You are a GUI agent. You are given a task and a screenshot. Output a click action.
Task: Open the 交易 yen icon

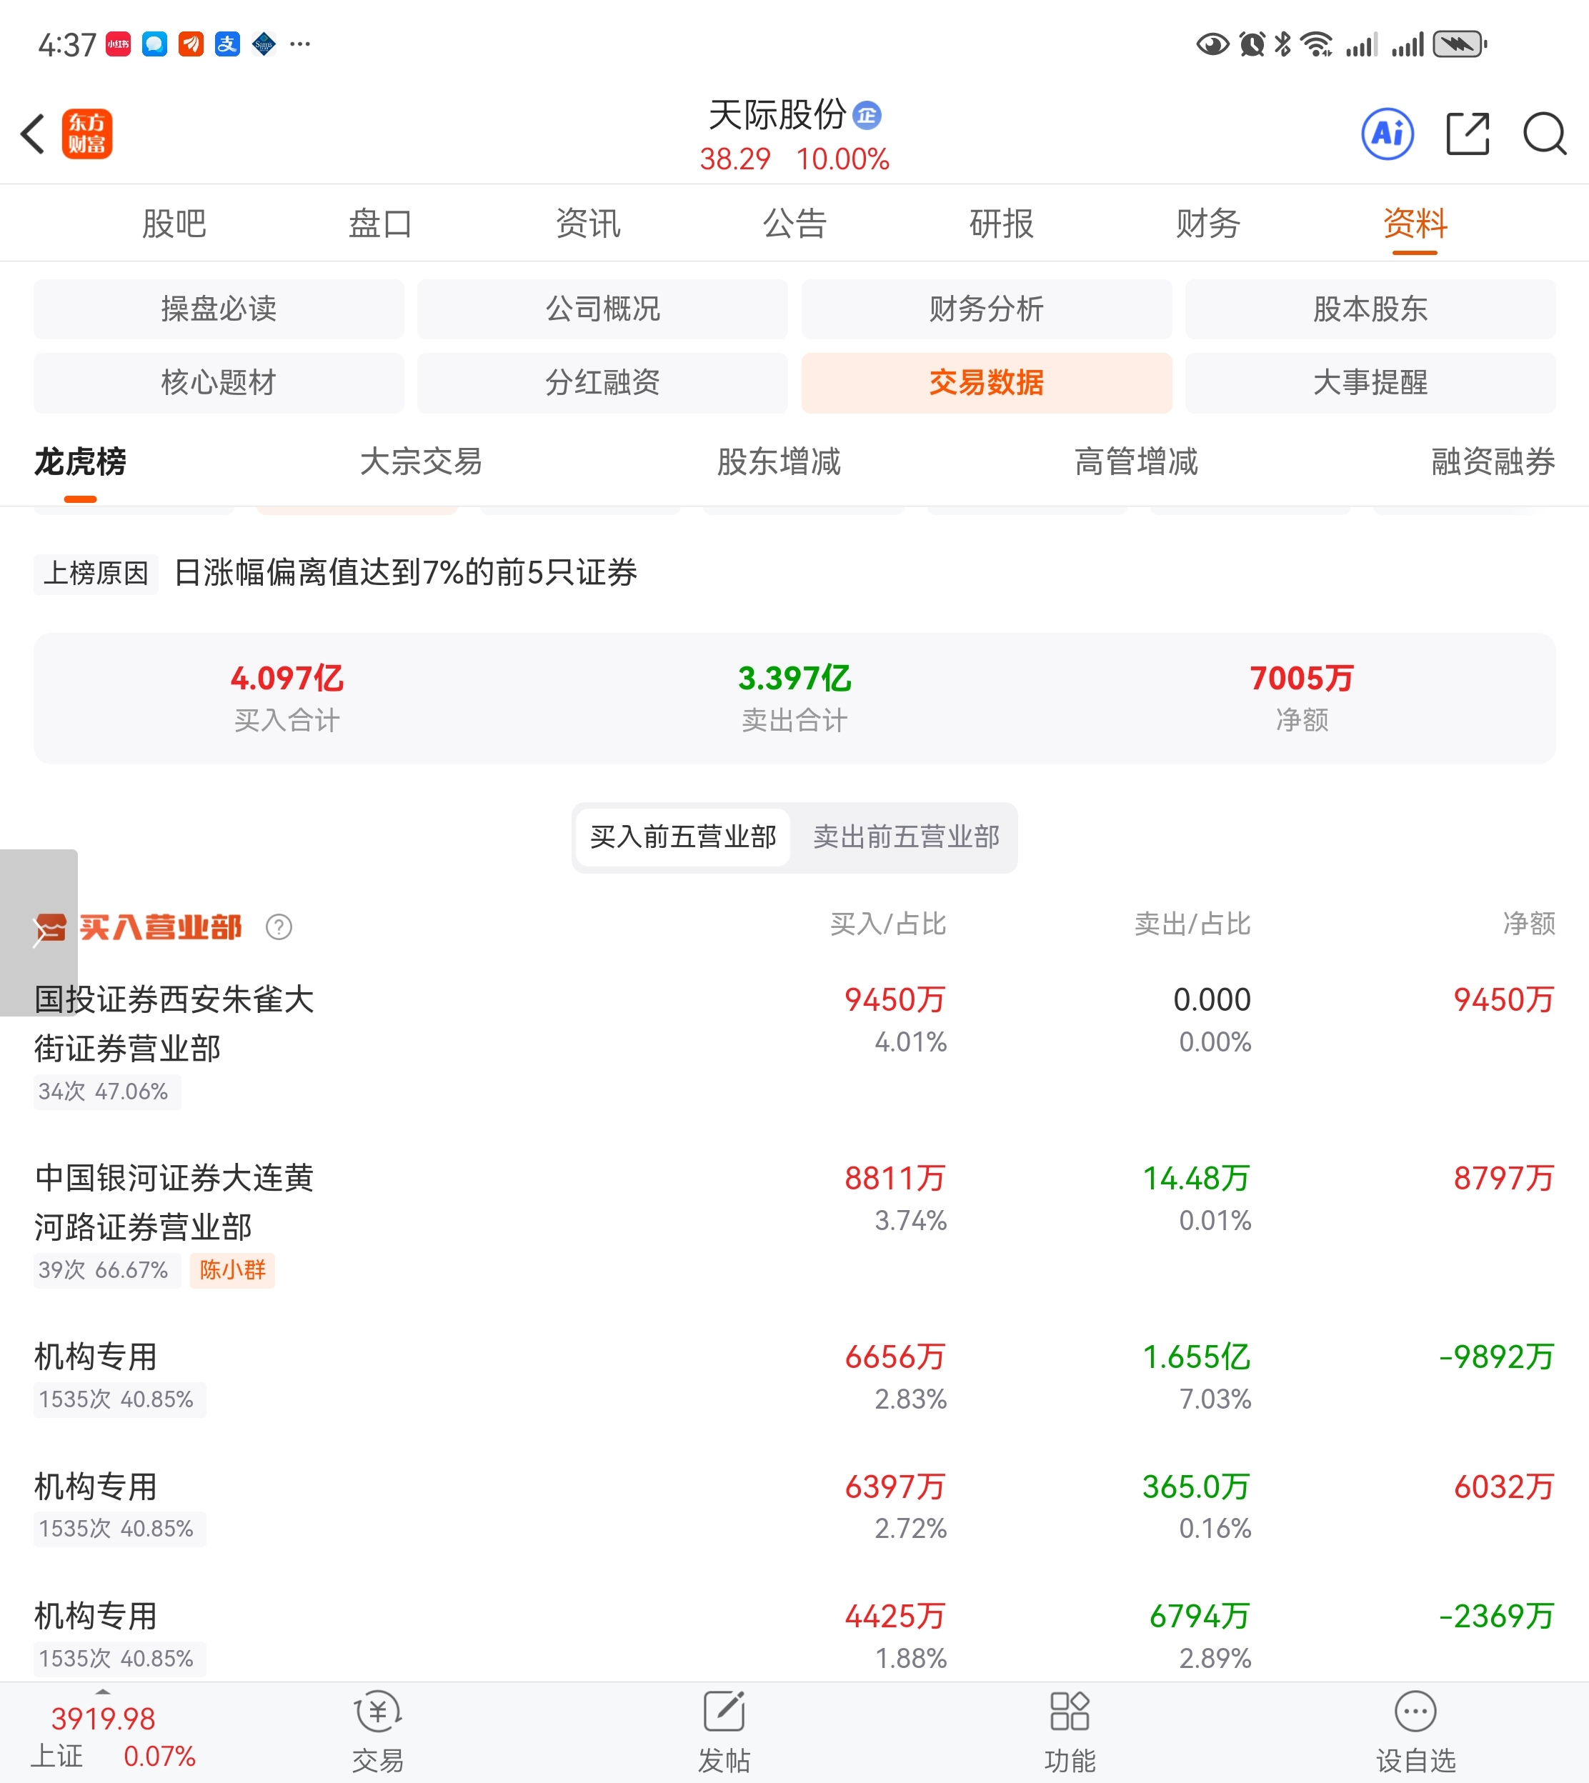tap(377, 1712)
